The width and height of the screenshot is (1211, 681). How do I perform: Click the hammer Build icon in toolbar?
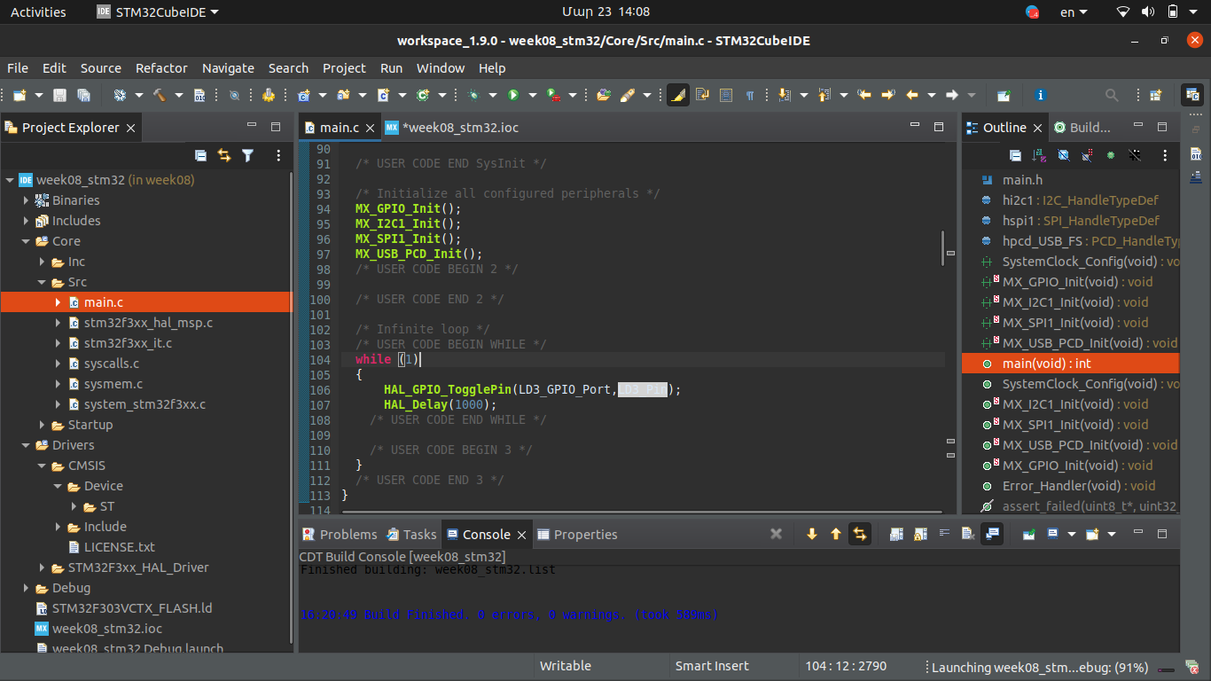(160, 95)
